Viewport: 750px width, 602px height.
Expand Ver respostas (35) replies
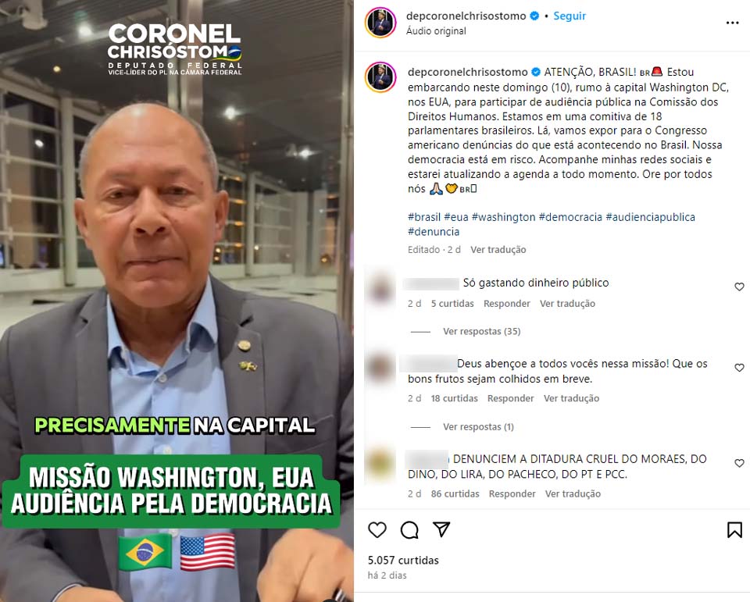(481, 331)
